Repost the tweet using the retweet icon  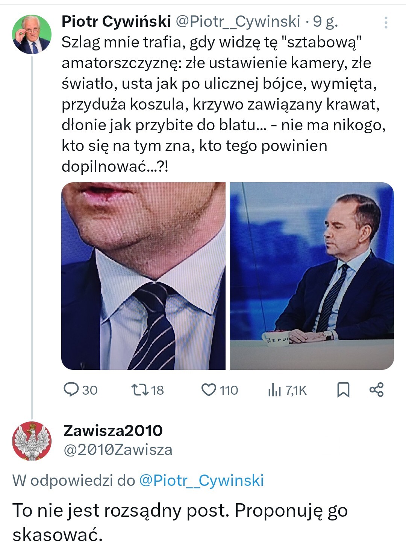coord(140,390)
